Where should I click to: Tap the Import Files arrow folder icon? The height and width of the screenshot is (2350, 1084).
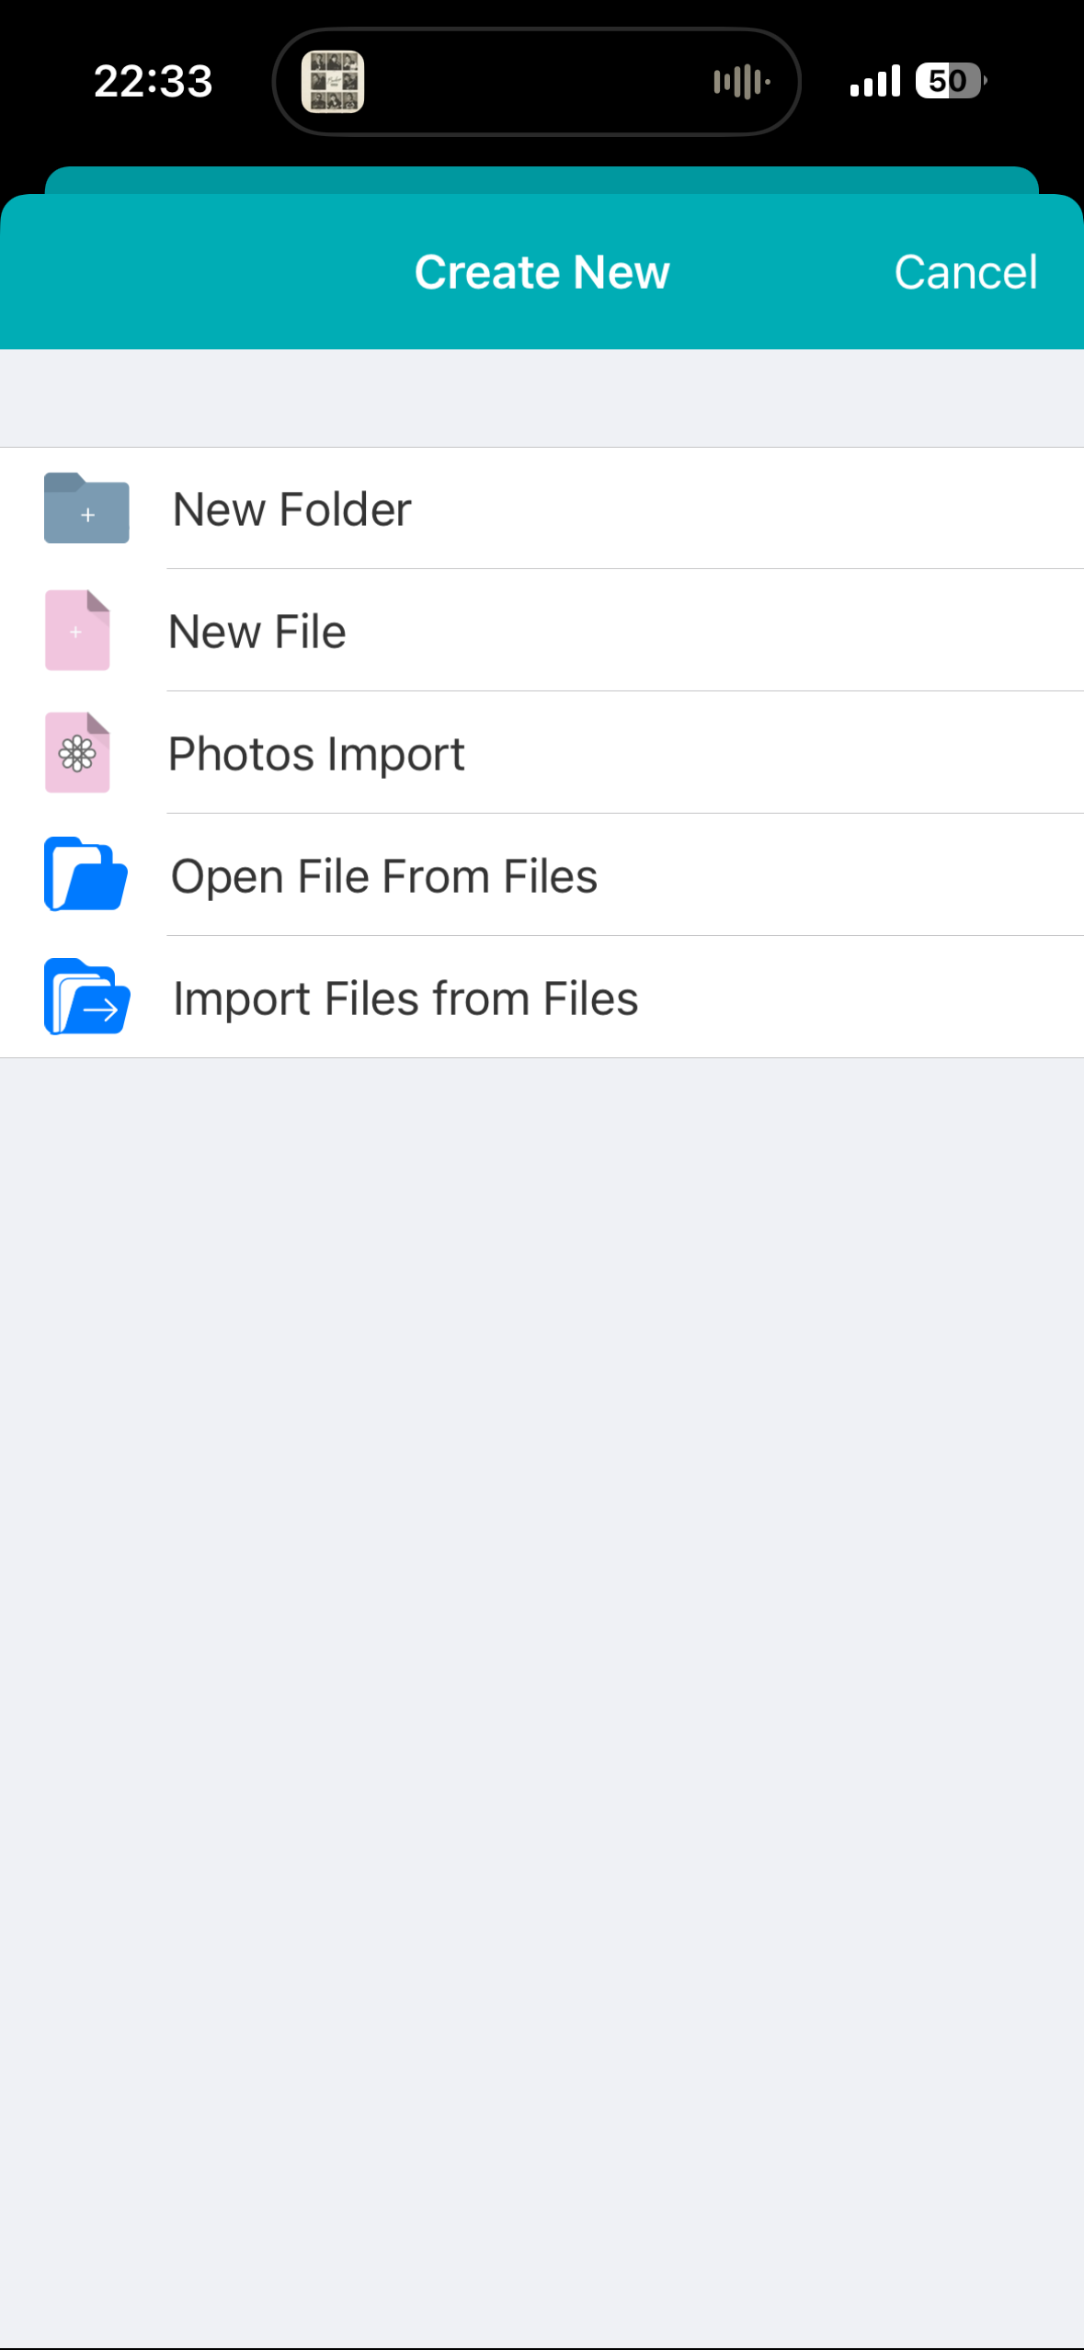coord(86,998)
